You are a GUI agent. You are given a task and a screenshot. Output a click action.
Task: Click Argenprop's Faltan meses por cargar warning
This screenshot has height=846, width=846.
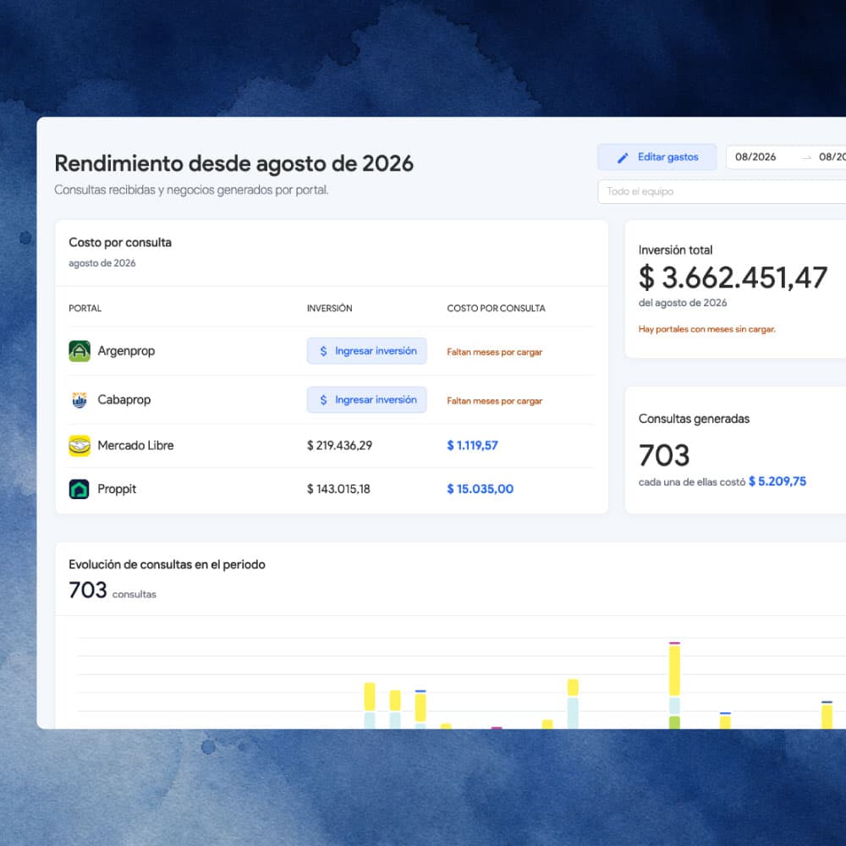click(494, 352)
